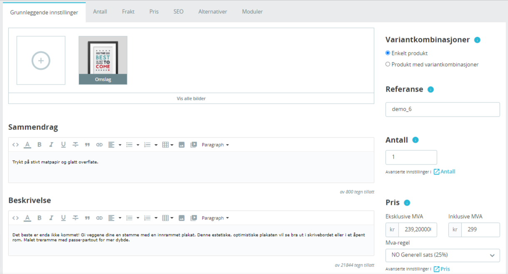
Task: Insert link in Sammendrag editor
Action: pos(99,145)
